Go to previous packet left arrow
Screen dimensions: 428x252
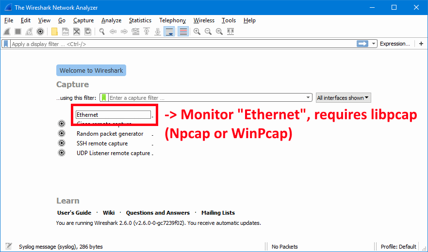[113, 31]
